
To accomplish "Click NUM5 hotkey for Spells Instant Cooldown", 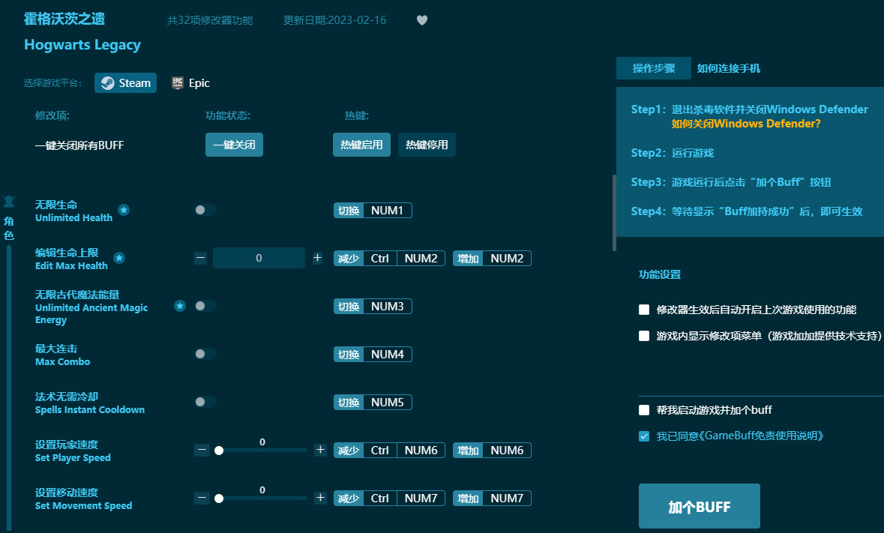I will click(388, 402).
